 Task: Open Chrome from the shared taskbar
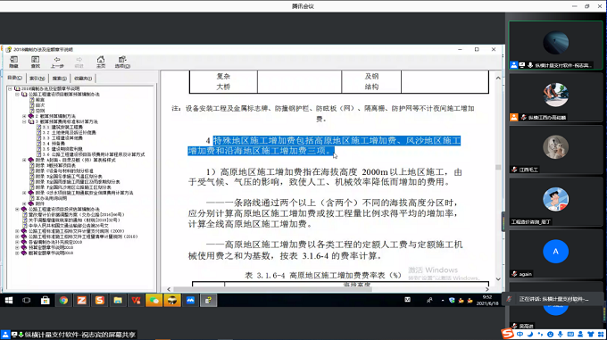[x=63, y=300]
